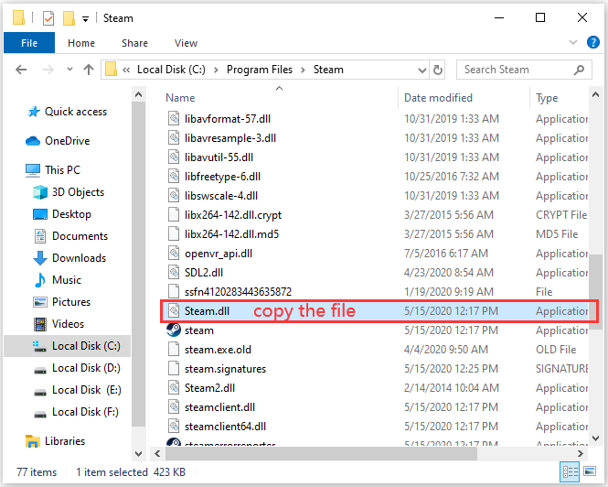Select the steamclient64.dll file icon
Viewport: 608px width, 487px height.
coord(174,426)
